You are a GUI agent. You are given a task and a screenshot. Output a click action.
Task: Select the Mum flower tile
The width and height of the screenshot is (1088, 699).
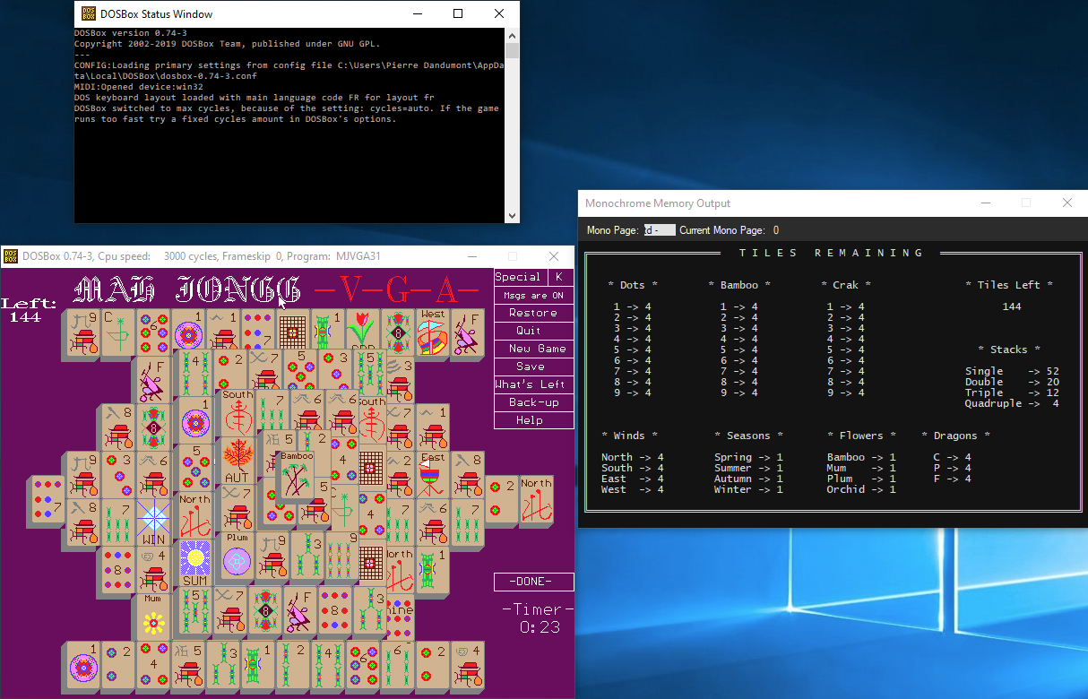[x=153, y=618]
